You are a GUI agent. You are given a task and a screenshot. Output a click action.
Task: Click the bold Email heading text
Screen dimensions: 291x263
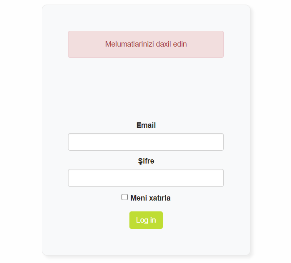(146, 125)
